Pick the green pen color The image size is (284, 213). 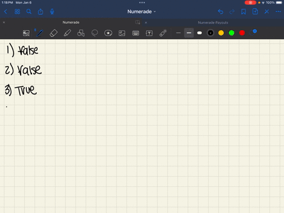231,33
